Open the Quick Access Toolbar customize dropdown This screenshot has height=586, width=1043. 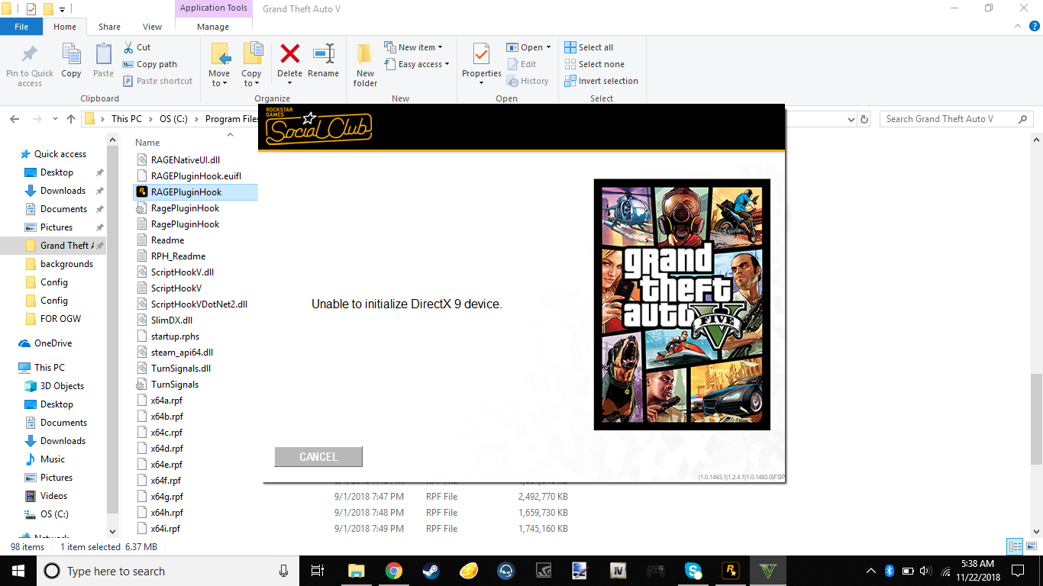[62, 9]
